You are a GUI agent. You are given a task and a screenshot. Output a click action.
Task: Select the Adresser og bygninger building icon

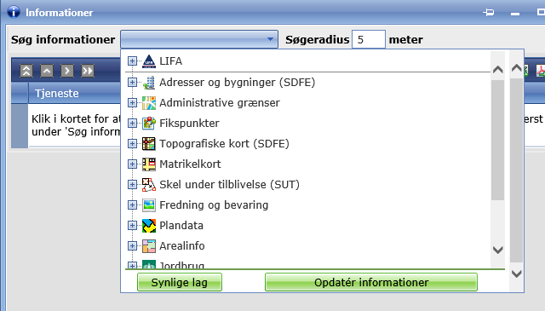149,83
